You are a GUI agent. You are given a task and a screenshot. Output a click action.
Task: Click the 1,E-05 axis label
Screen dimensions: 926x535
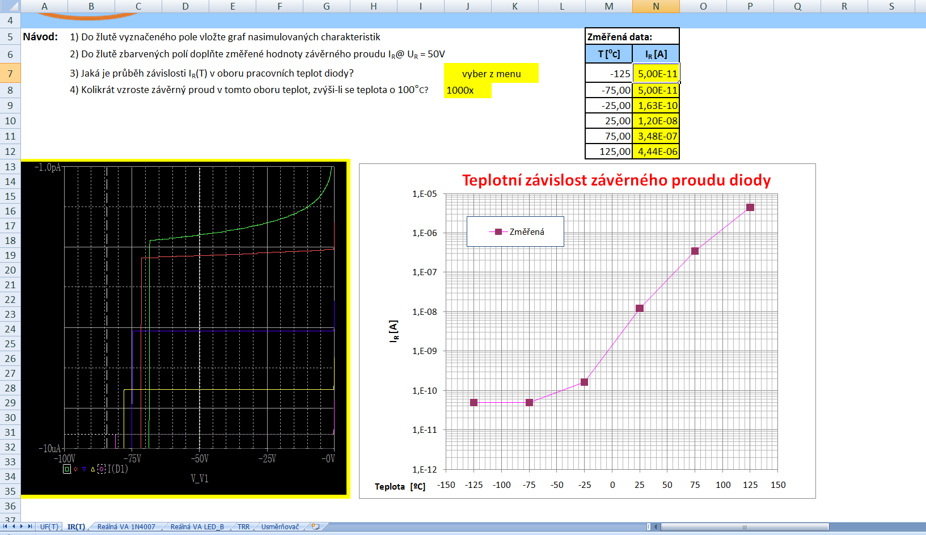tap(425, 193)
